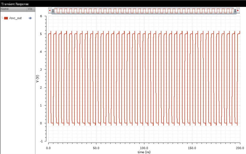246x154 pixels.
Task: Select the Transient Response title bar
Action: [x=15, y=4]
